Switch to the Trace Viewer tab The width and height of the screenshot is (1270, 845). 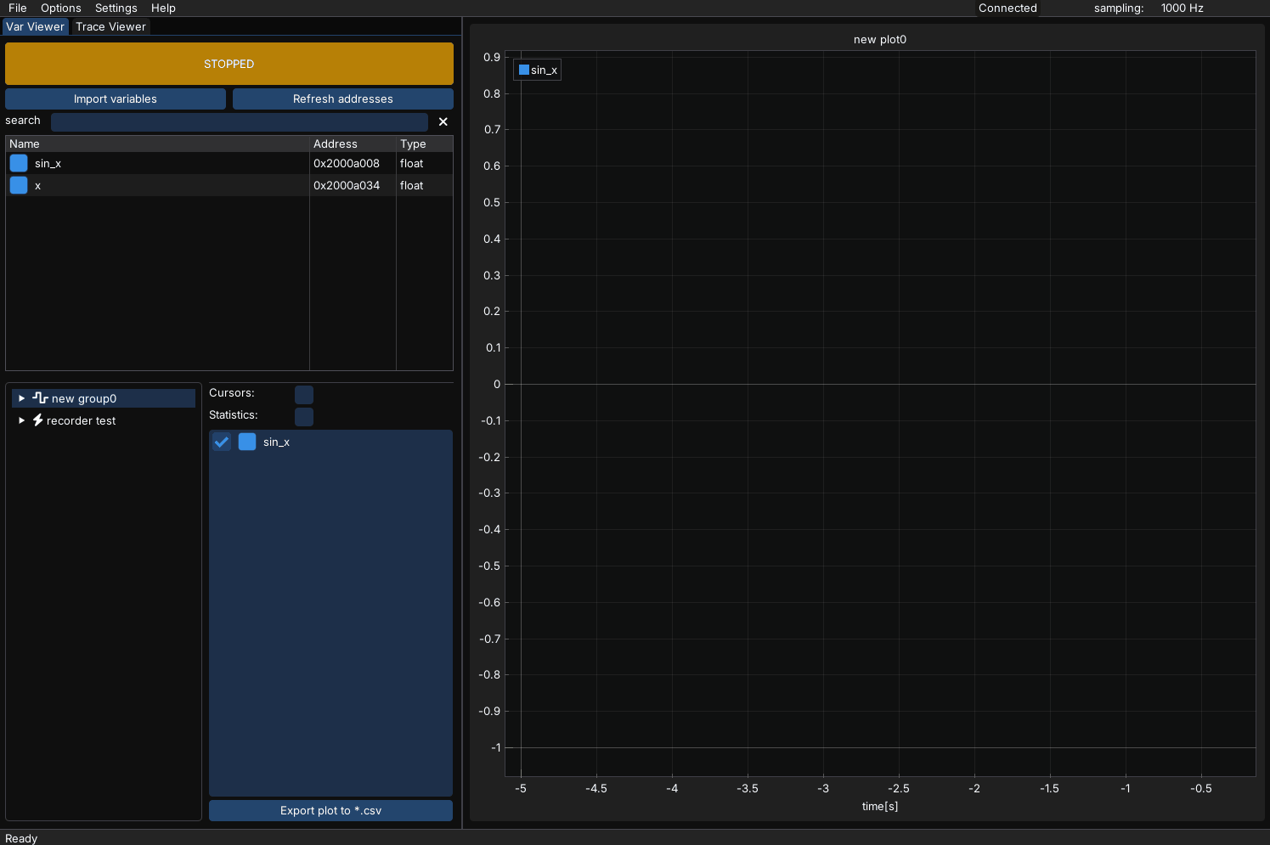click(x=110, y=26)
